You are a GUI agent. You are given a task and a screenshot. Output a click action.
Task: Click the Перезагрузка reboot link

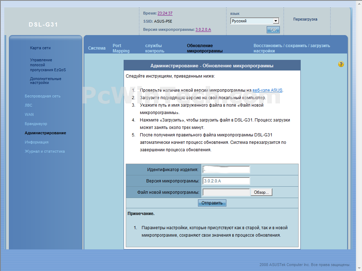point(305,19)
